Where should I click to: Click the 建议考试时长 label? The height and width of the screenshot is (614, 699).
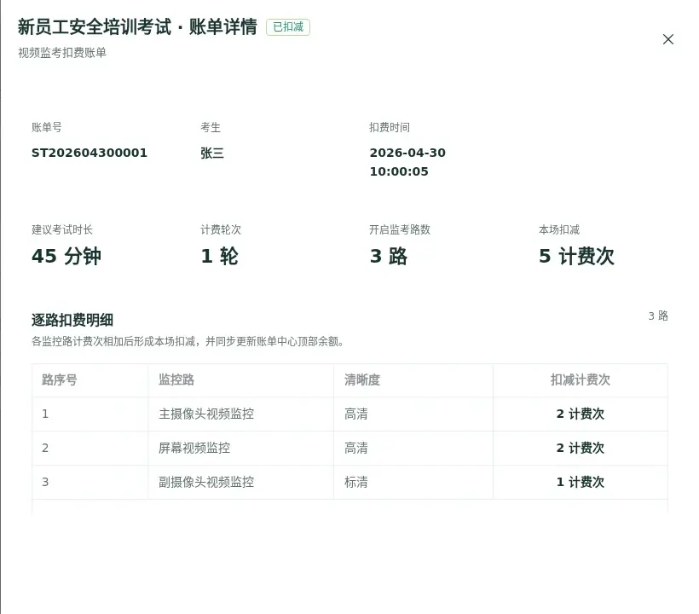[x=62, y=229]
